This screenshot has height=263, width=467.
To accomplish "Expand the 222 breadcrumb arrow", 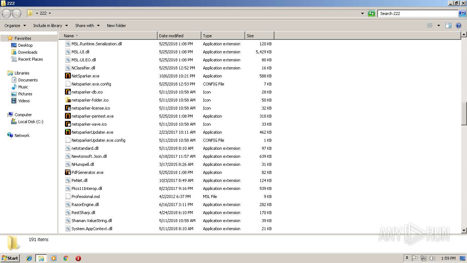I will [50, 14].
